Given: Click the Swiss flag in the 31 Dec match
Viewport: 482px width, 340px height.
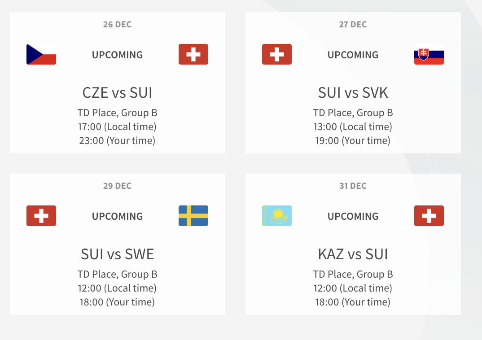Looking at the screenshot, I should click(x=429, y=216).
